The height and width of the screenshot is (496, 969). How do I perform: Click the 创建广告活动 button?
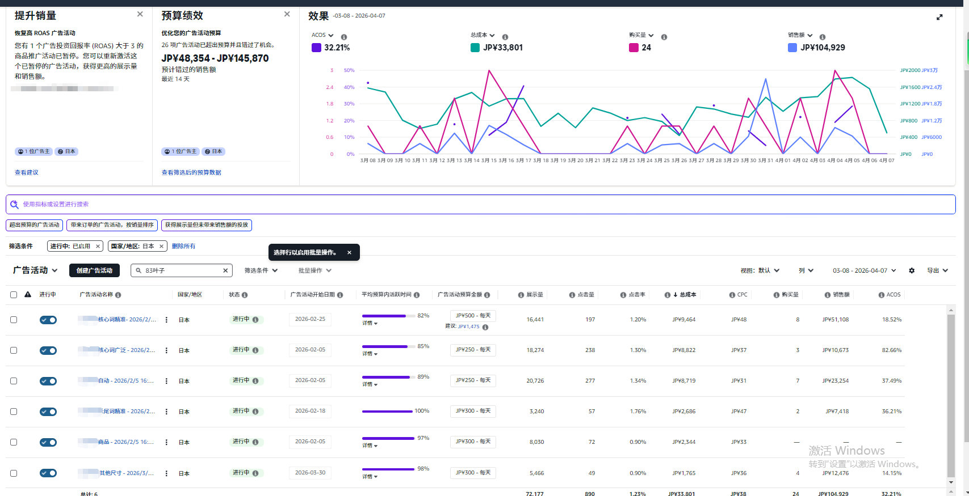tap(94, 270)
